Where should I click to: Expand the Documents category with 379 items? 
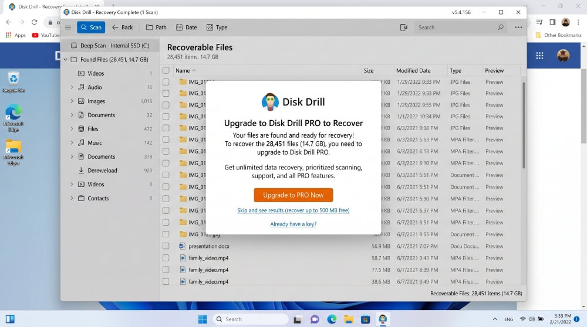click(x=72, y=156)
